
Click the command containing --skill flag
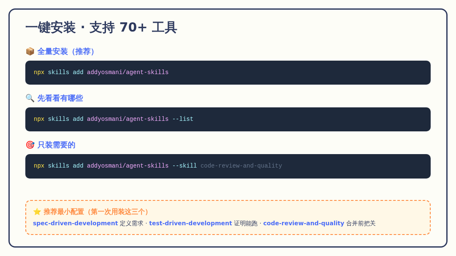point(228,166)
